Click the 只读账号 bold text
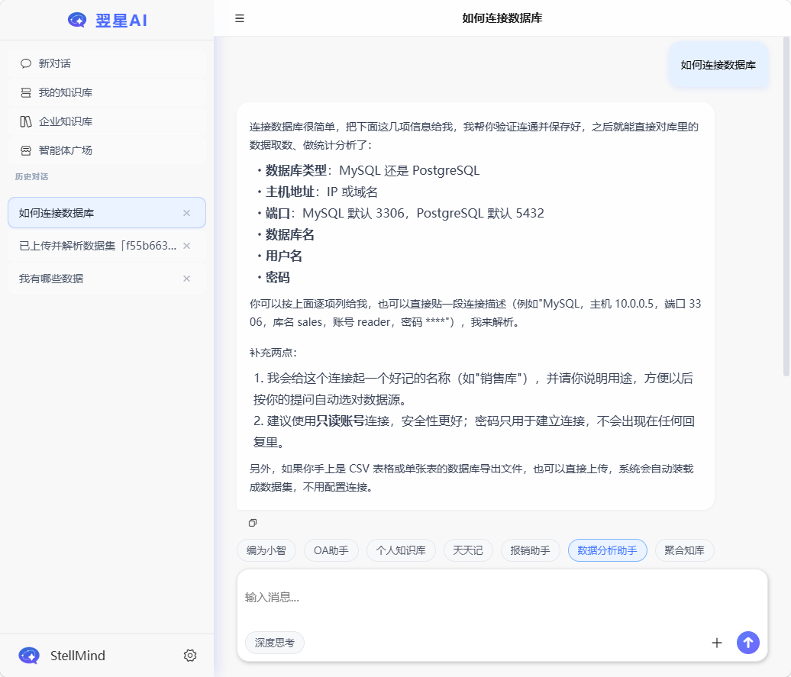Viewport: 791px width, 677px height. point(341,421)
